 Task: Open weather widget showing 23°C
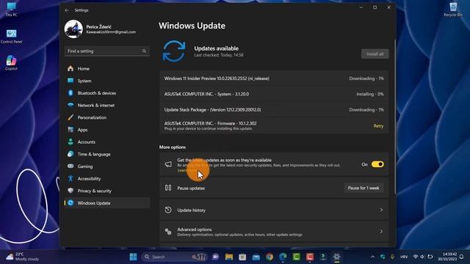click(23, 257)
